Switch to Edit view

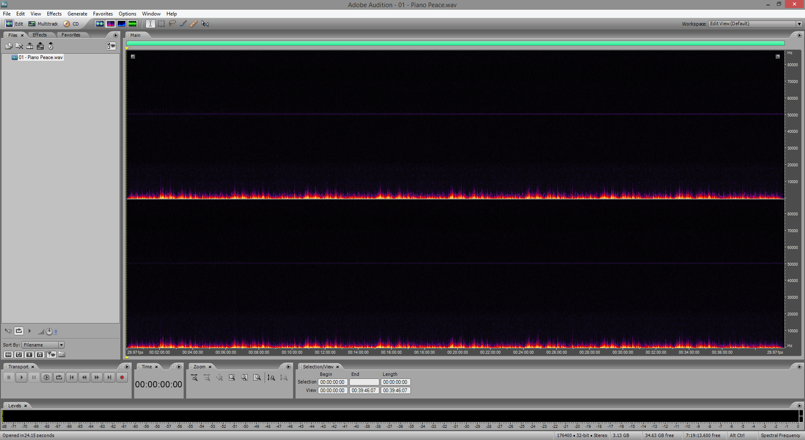pyautogui.click(x=14, y=24)
